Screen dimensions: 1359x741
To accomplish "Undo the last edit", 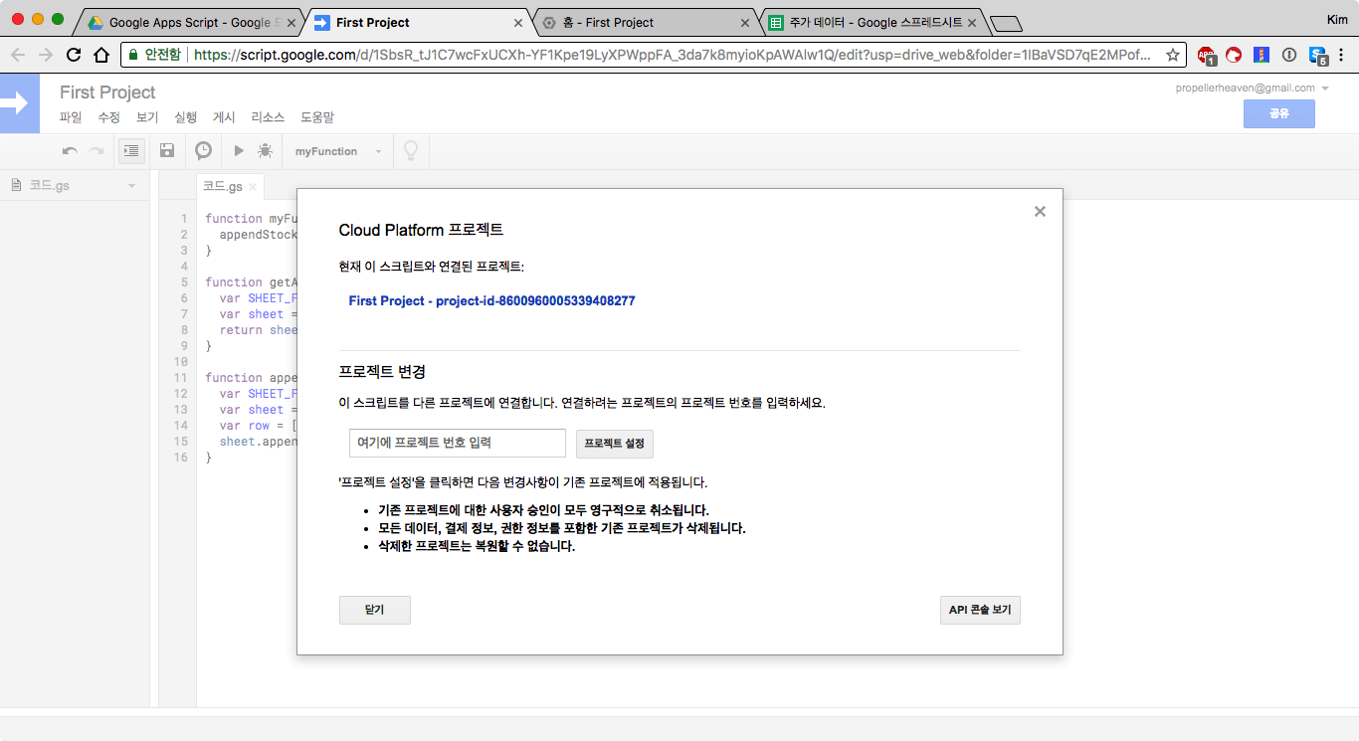I will pyautogui.click(x=69, y=150).
